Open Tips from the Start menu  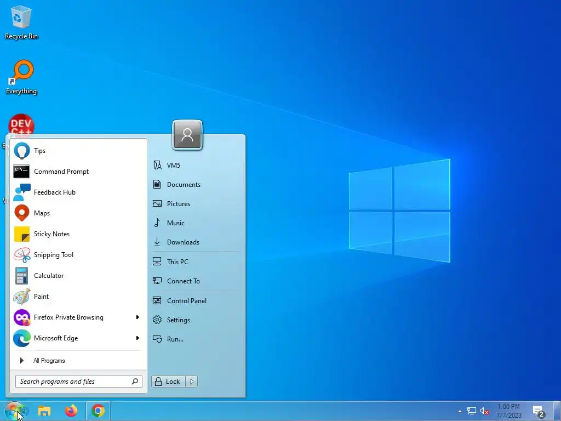(x=78, y=151)
